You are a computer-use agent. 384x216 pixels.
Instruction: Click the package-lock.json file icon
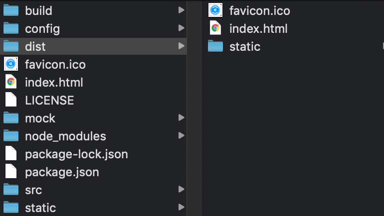(11, 154)
